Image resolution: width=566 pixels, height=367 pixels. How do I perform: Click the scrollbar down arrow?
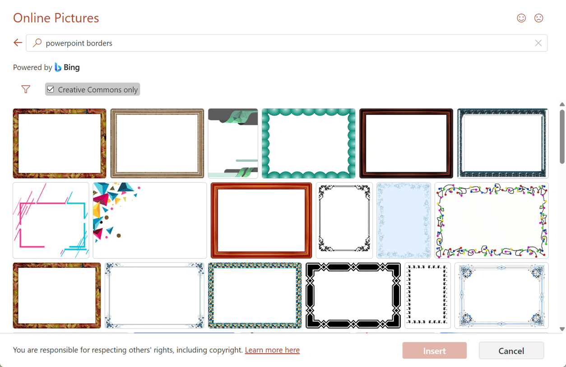pyautogui.click(x=562, y=329)
